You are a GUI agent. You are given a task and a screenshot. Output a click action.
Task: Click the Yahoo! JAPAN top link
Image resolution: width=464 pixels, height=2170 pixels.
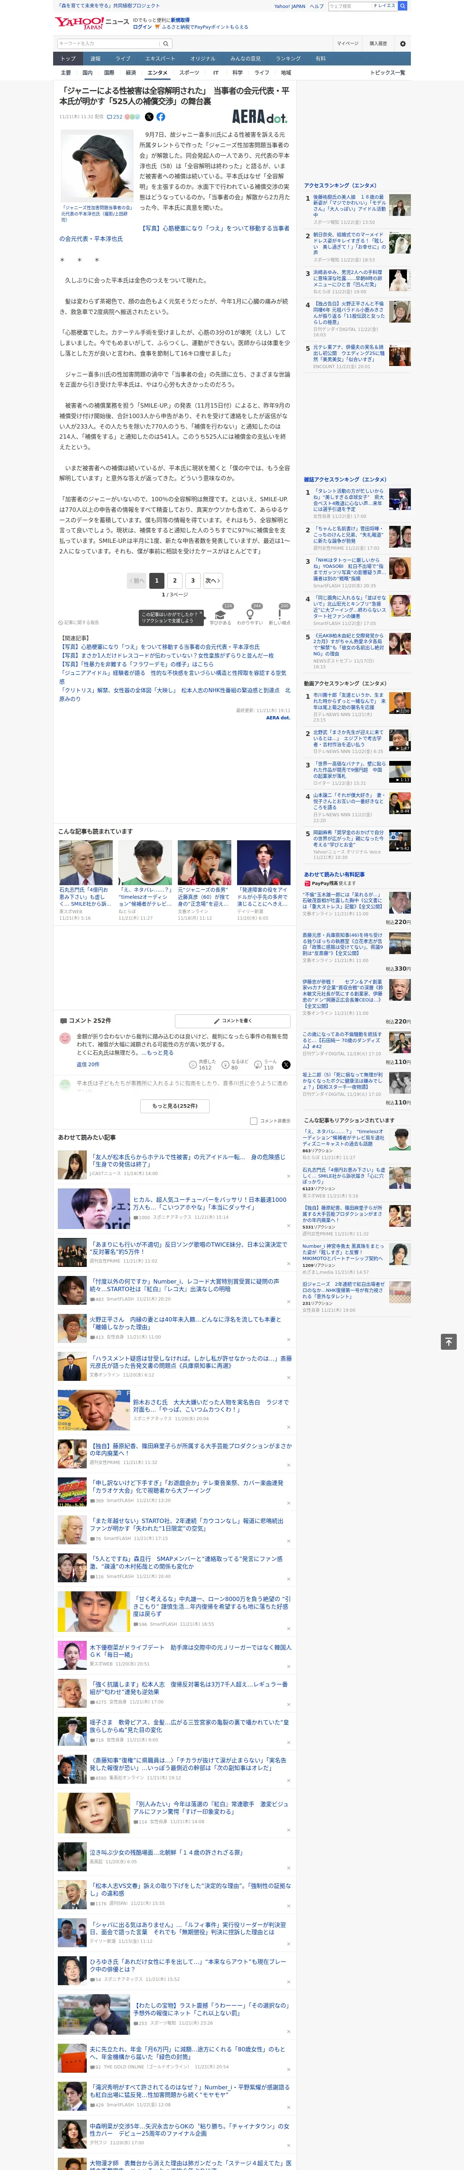(290, 6)
